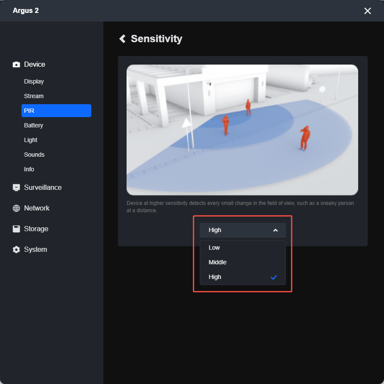Expand the Device section label
384x384 pixels.
(34, 65)
